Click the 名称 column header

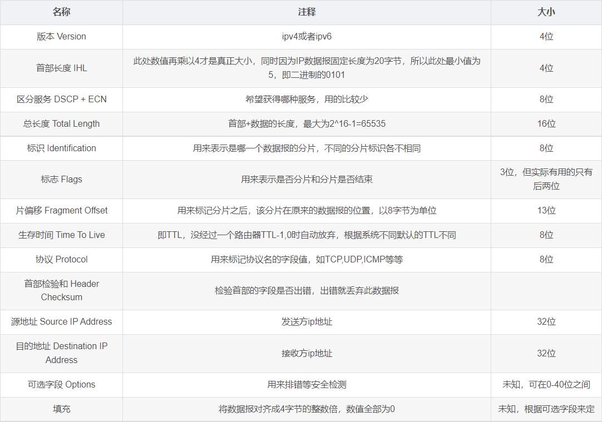[x=61, y=12]
